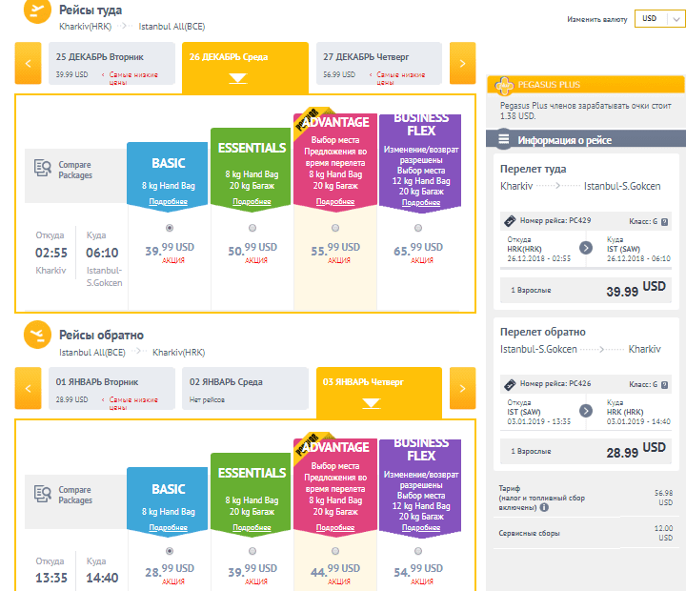This screenshot has width=686, height=591.
Task: Select the return Advantage 44.99 USD fare
Action: pos(335,551)
